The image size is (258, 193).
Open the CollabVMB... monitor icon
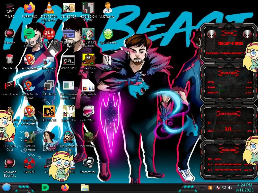[x=88, y=114]
